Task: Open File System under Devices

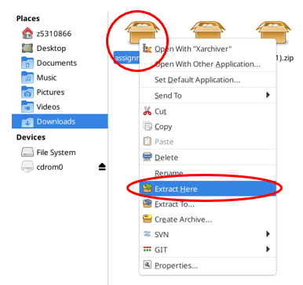Action: point(60,153)
